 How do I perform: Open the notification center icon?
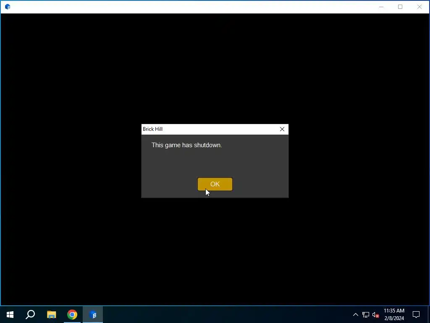tap(416, 315)
